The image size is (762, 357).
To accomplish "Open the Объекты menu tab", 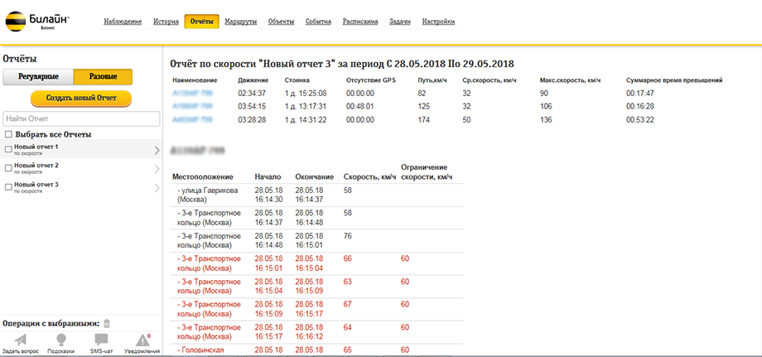I will (281, 22).
